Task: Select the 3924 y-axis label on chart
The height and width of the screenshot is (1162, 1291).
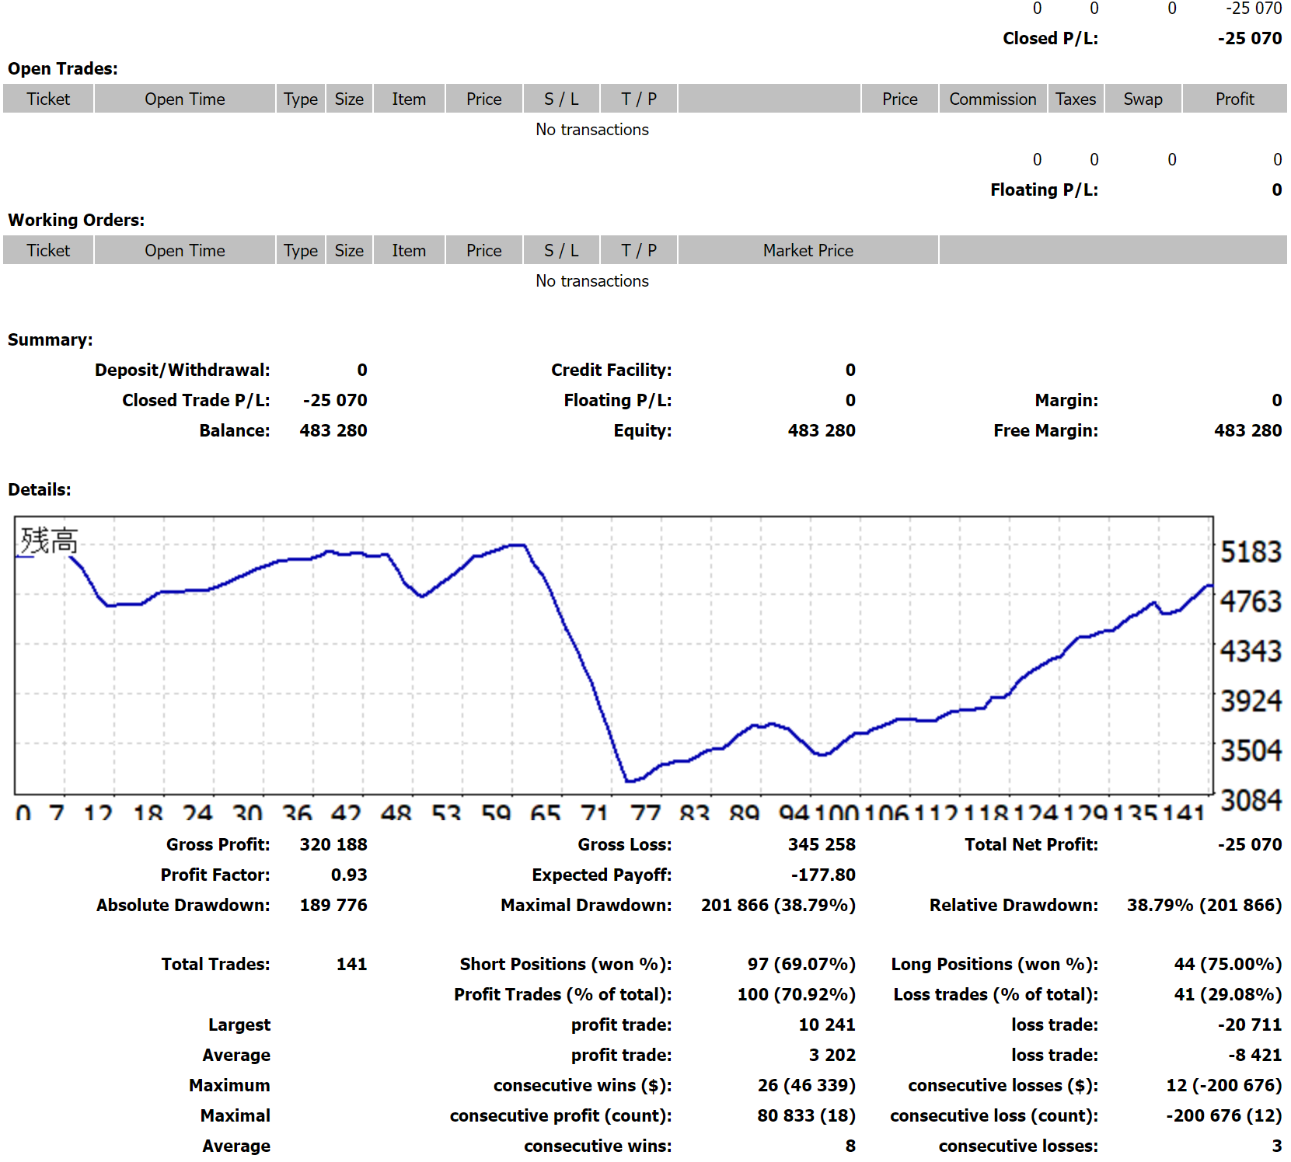Action: pos(1251,701)
